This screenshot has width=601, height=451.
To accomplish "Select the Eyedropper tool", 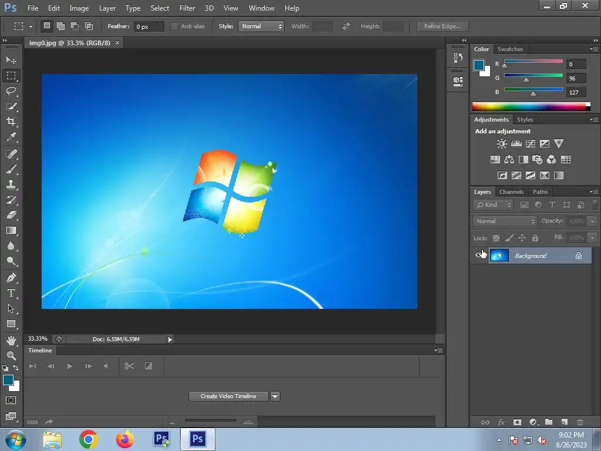I will pos(11,137).
